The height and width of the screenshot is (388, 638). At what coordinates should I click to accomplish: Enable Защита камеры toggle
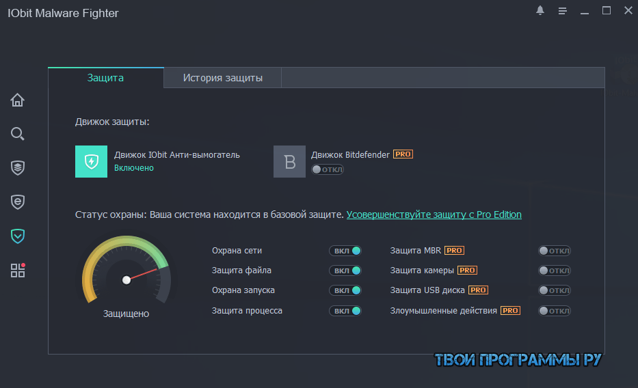(x=555, y=271)
